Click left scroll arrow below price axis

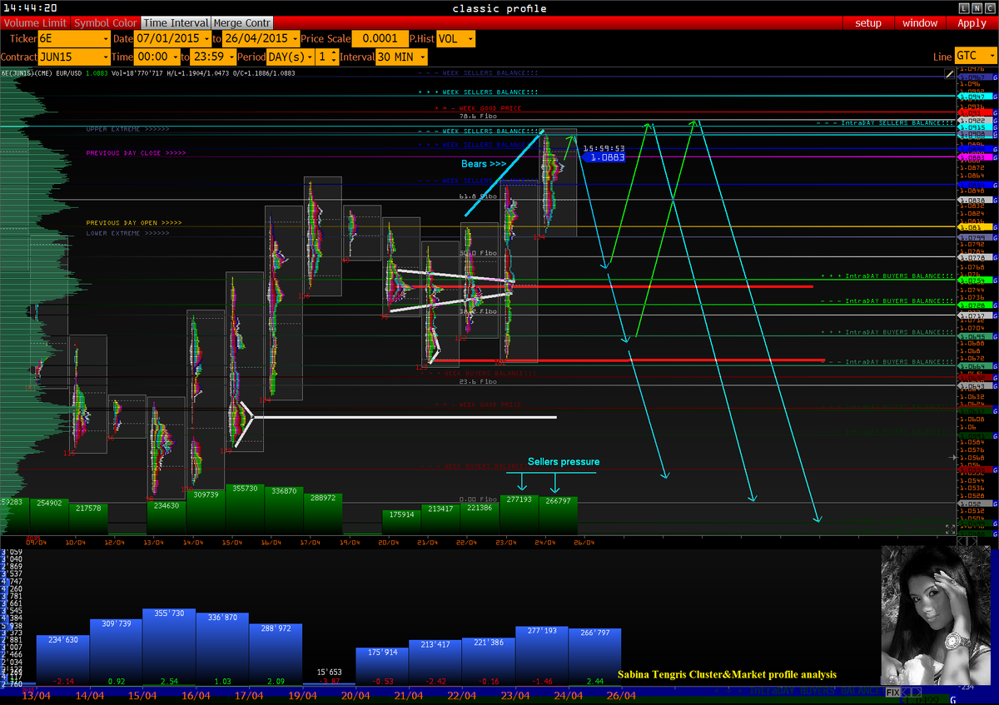coord(962,541)
